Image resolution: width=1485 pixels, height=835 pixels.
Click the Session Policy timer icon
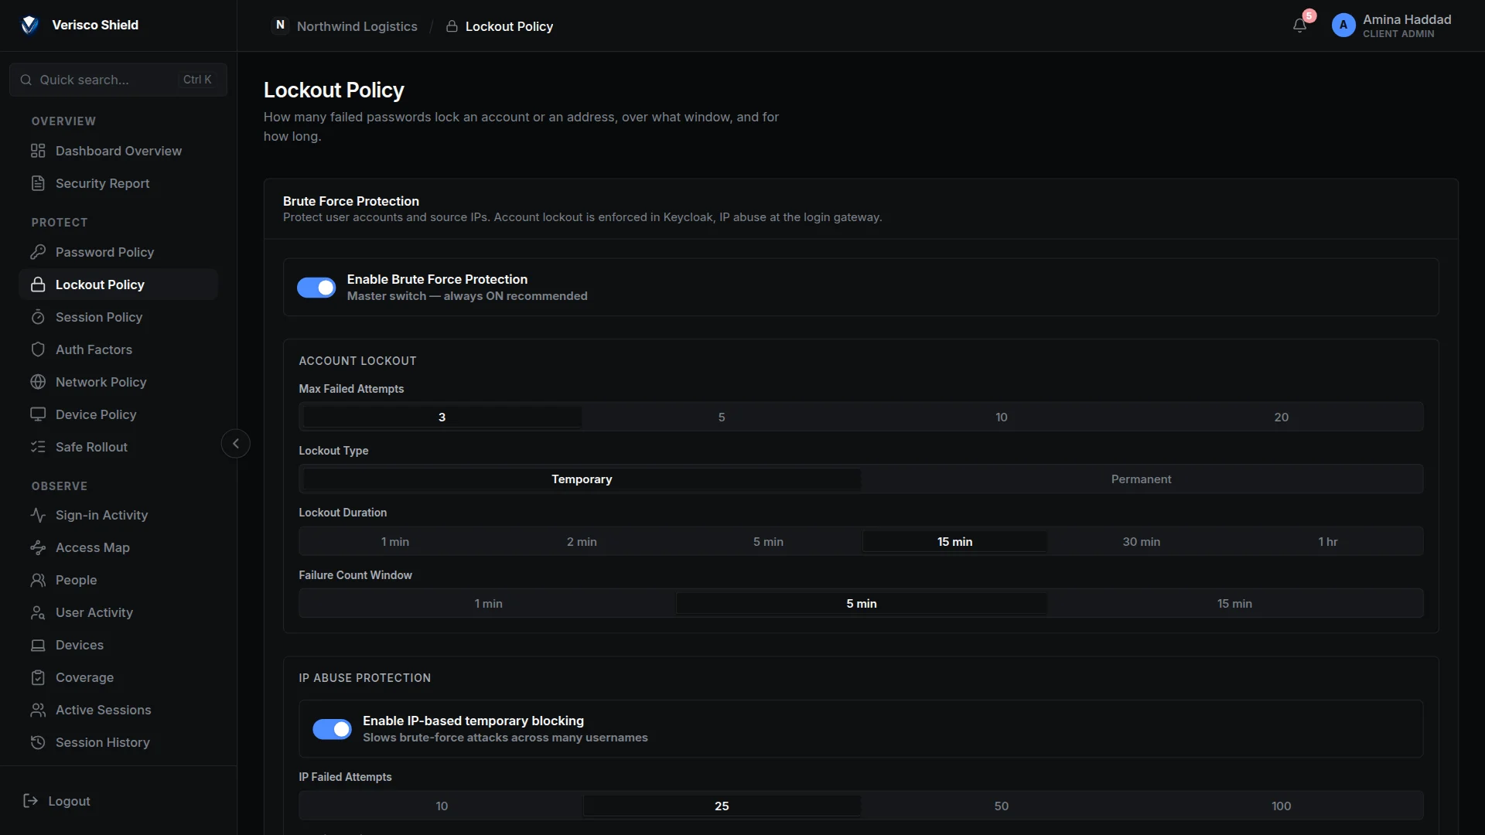(38, 317)
